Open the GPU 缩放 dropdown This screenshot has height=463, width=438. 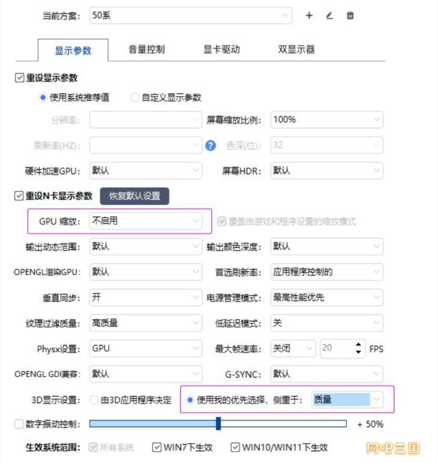point(146,221)
